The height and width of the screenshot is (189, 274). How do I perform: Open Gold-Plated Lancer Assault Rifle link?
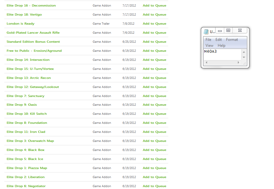tap(33, 32)
